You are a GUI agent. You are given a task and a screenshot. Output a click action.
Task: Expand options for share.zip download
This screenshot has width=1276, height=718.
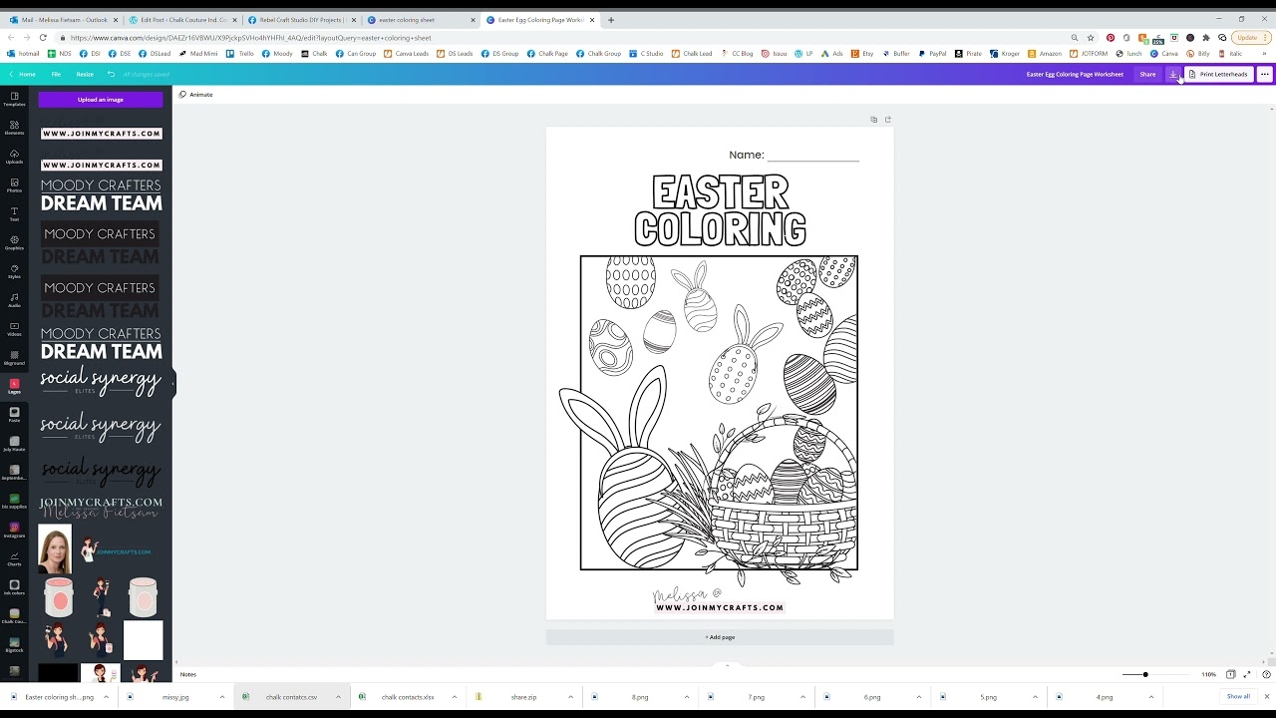click(570, 697)
